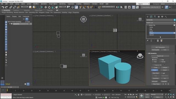
Task: Activate Bind to Space Warp tool
Action: [18, 7]
